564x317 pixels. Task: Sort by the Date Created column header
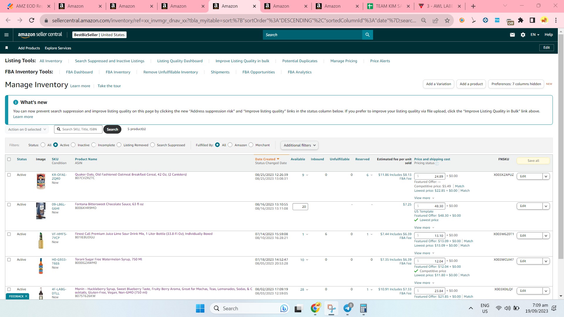click(267, 159)
